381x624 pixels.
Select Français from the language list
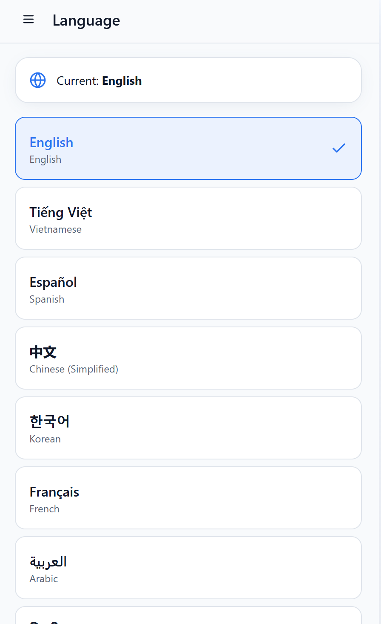188,498
